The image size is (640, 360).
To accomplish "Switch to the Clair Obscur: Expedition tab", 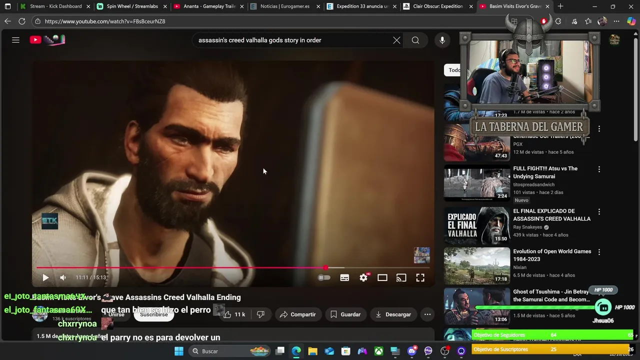I will (x=438, y=6).
